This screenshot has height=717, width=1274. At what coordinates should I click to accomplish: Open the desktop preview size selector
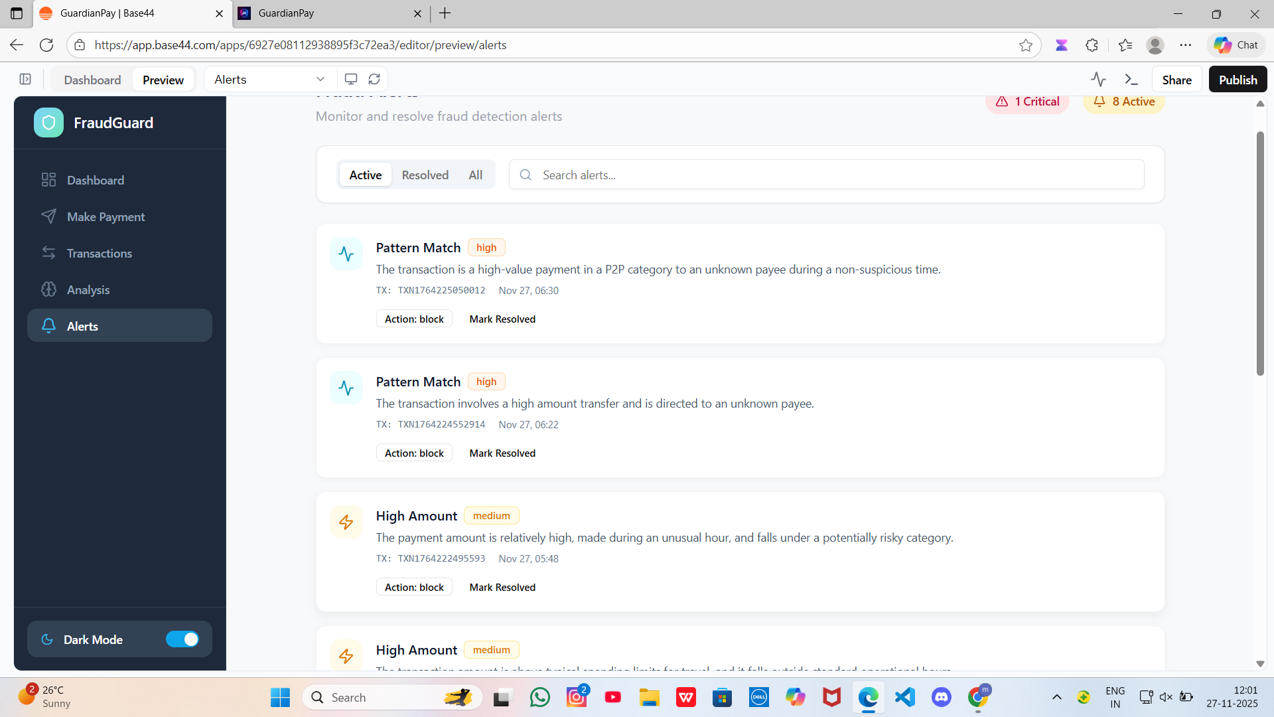pyautogui.click(x=351, y=78)
